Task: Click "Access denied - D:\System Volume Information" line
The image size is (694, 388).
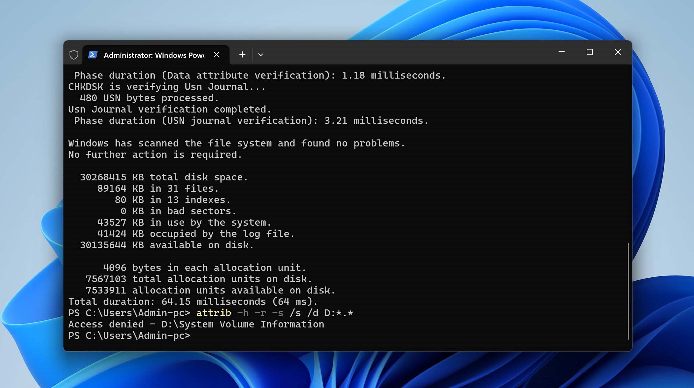Action: click(x=196, y=324)
